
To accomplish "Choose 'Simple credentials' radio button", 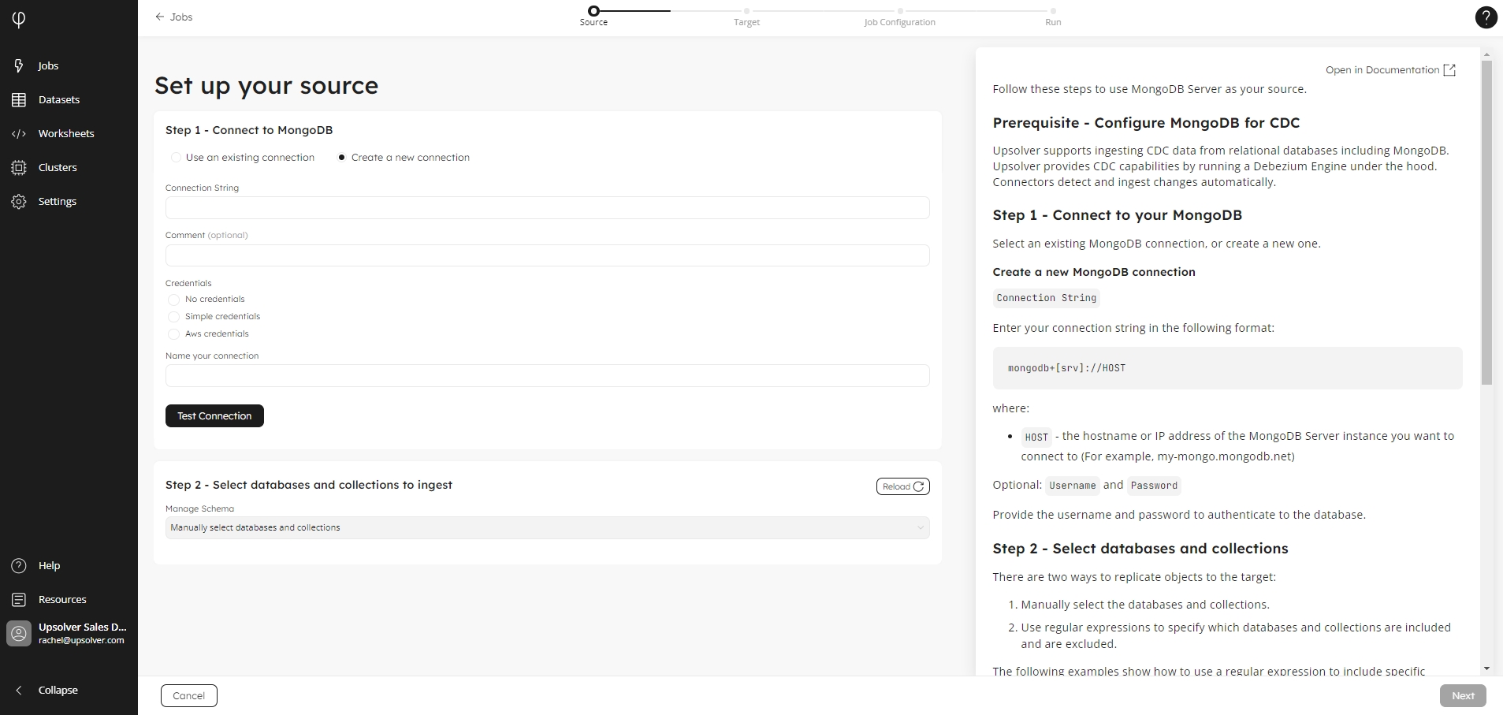I will click(173, 317).
